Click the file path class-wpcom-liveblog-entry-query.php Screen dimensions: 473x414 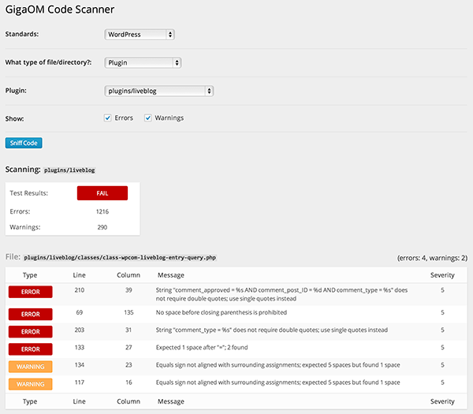coord(120,258)
